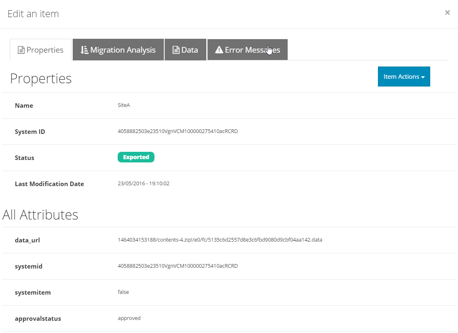Select the Name value SiteA

(x=124, y=105)
